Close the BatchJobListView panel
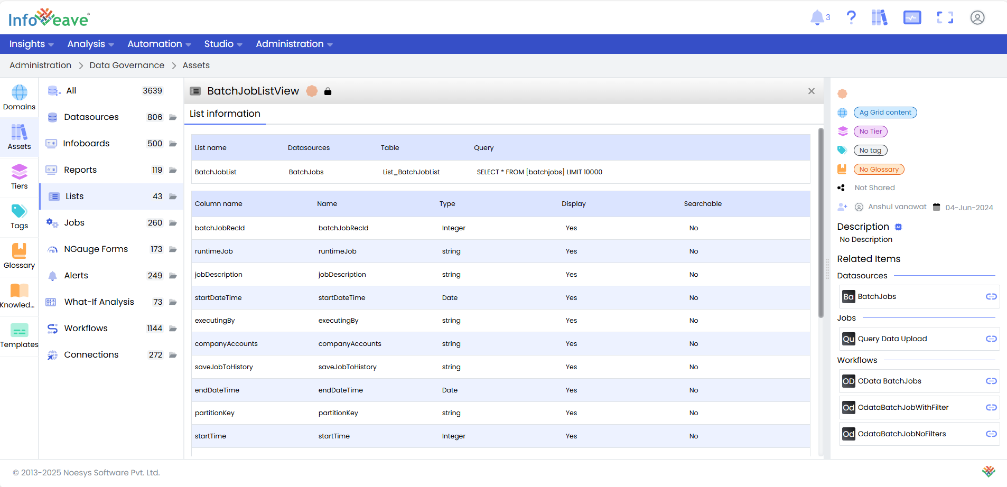 pyautogui.click(x=811, y=91)
